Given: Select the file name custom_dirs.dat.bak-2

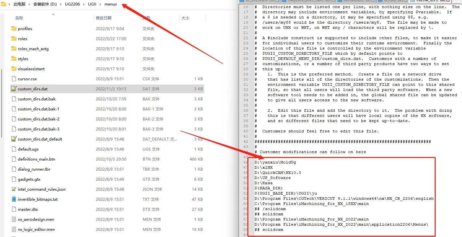Looking at the screenshot, I should point(39,119).
